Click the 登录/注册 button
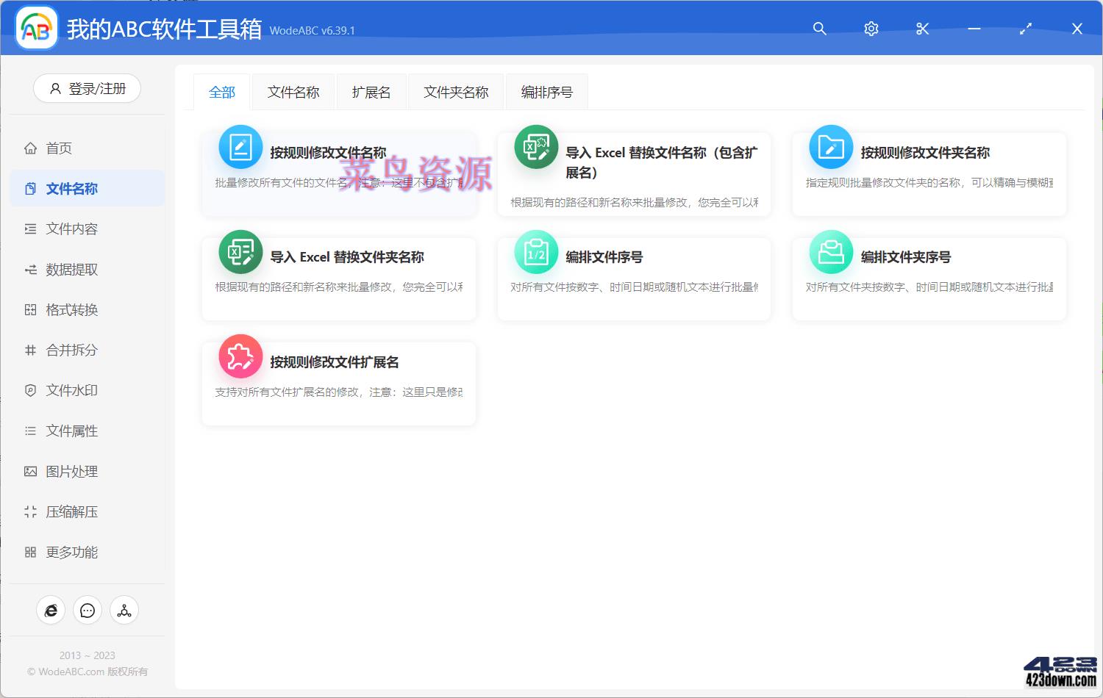Screen dimensions: 1103x698 tap(87, 88)
